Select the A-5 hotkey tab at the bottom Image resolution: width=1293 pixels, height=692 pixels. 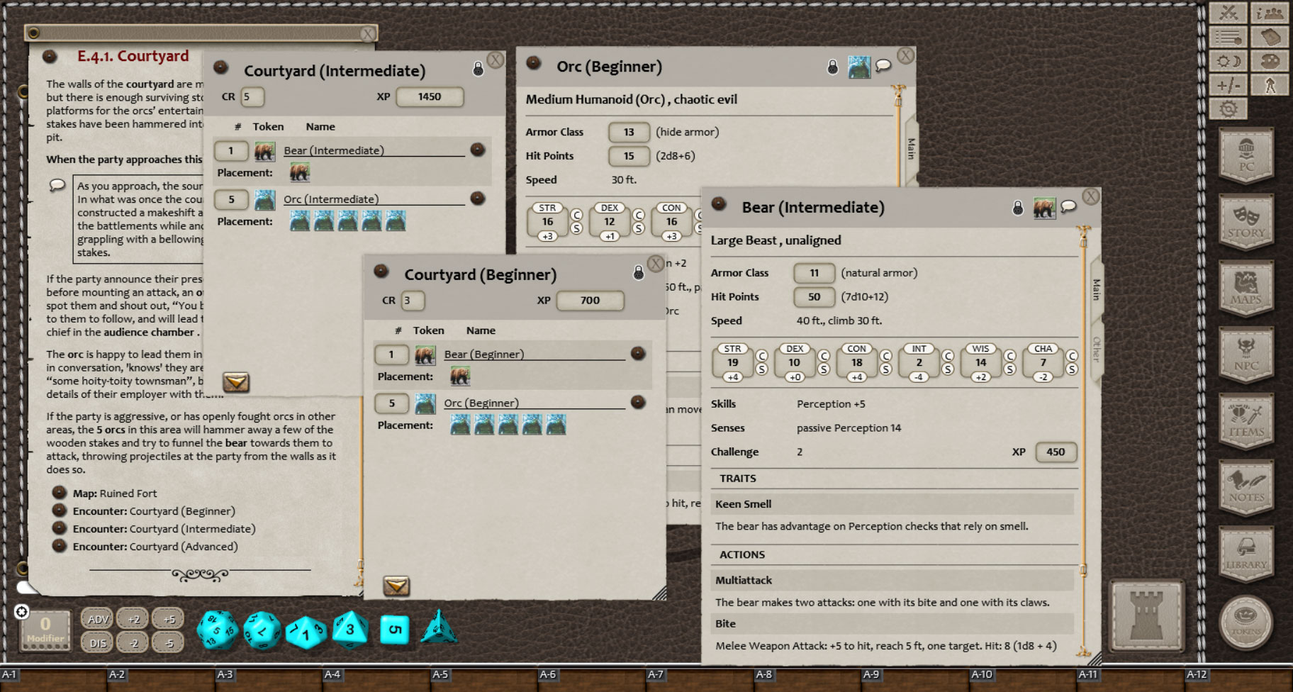pos(440,675)
